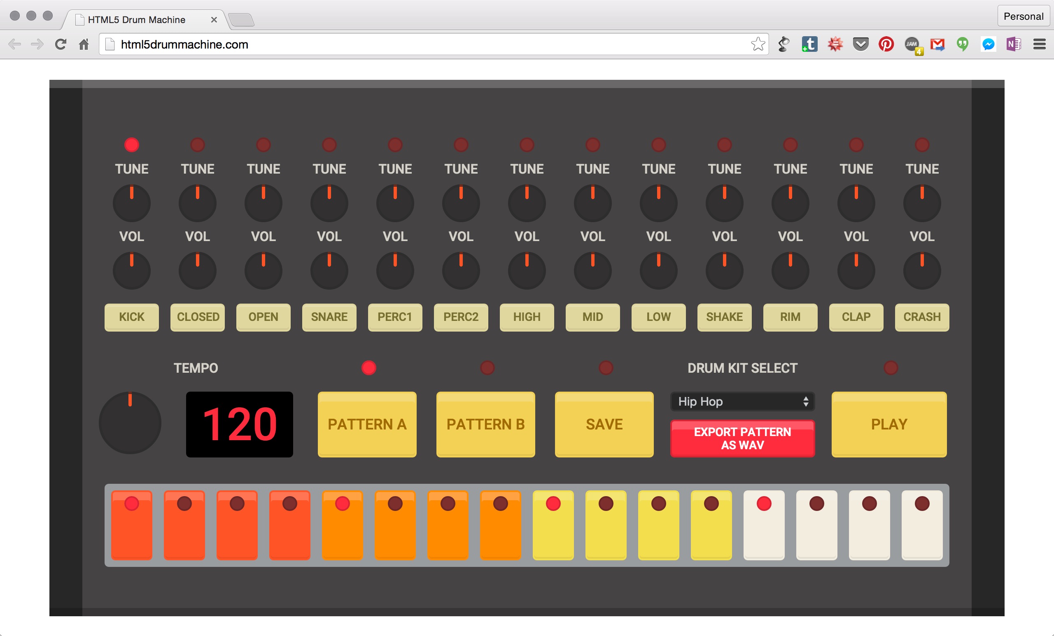
Task: Rotate the CRASH tune knob
Action: [x=922, y=202]
